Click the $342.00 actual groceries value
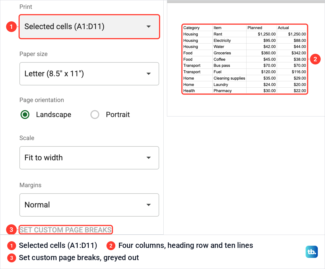 click(x=299, y=53)
